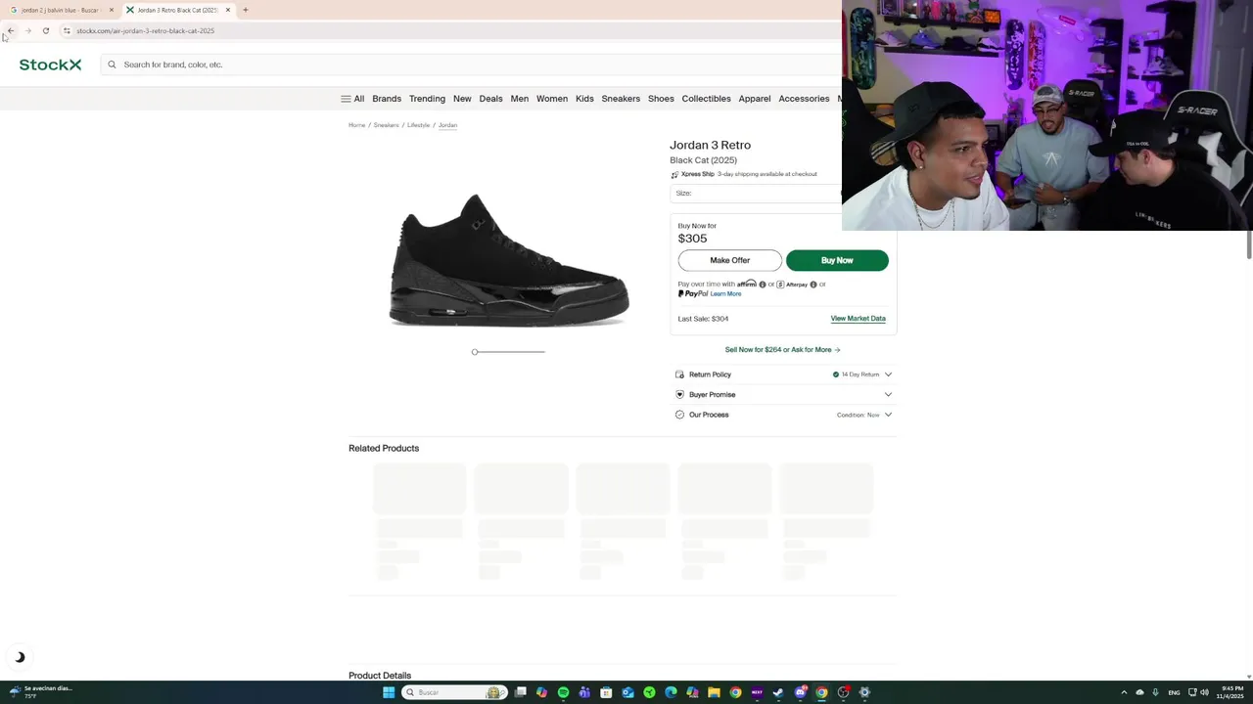Click the volume icon in system tray
The width and height of the screenshot is (1253, 704).
click(x=1204, y=692)
